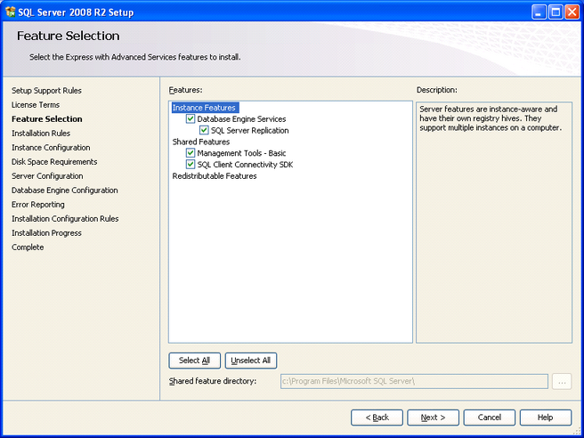Cancel the SQL Server setup

pos(490,418)
